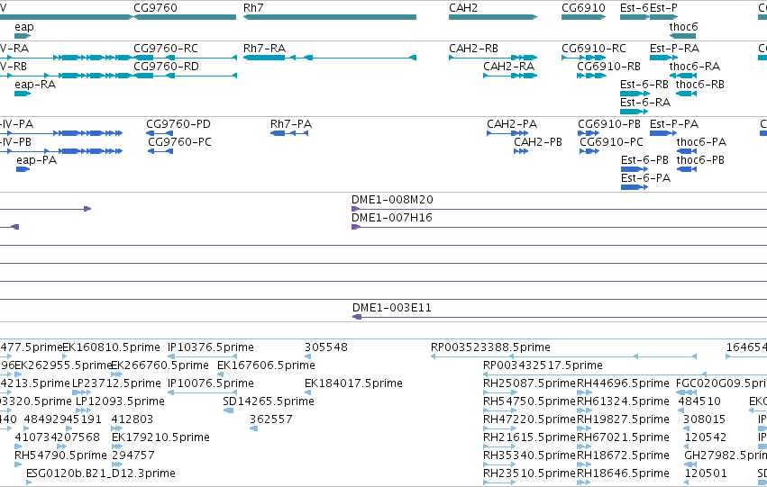Click the 294757 EST feature
Screen dimensions: 767x487
pyautogui.click(x=117, y=465)
